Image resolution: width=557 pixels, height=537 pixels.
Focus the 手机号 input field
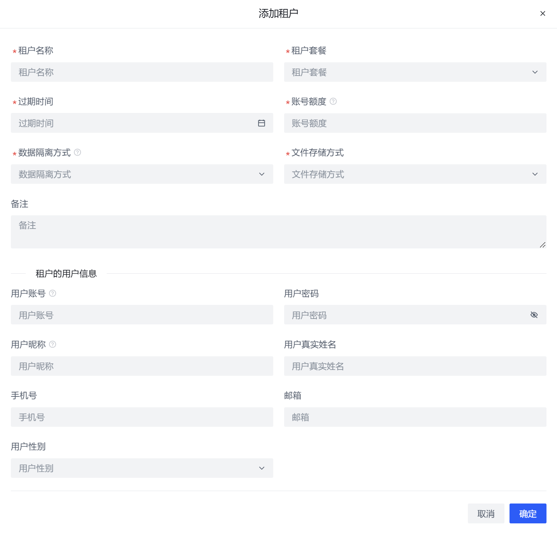[142, 417]
